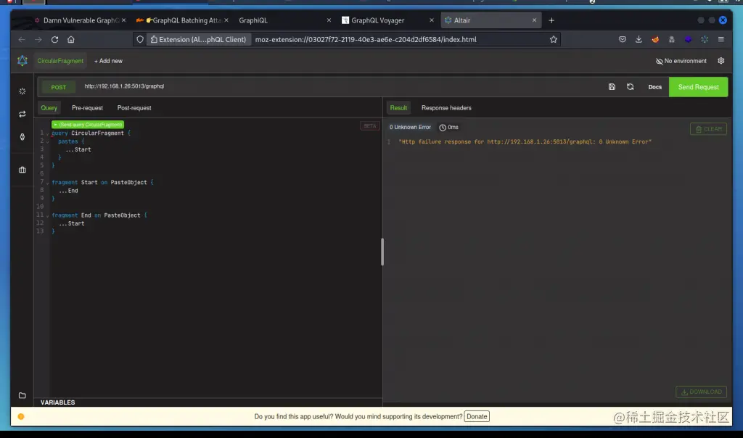Click the sidebar flame icon
Viewport: 743px width, 438px height.
tap(22, 137)
